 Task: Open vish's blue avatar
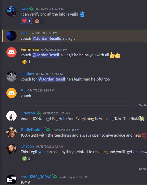(x=11, y=36)
